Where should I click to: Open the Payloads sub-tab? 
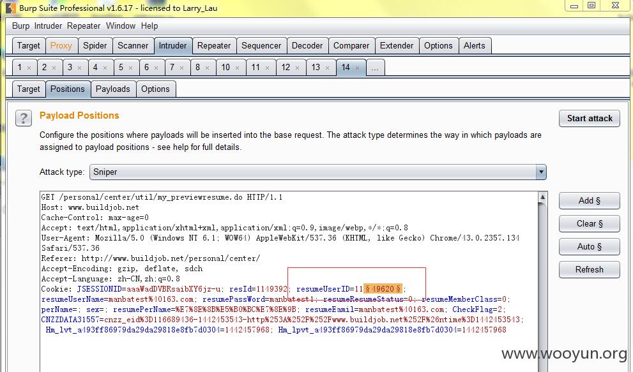tap(112, 89)
